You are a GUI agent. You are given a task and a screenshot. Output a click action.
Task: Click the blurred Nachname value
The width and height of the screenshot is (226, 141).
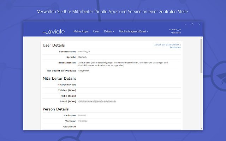[82, 116]
